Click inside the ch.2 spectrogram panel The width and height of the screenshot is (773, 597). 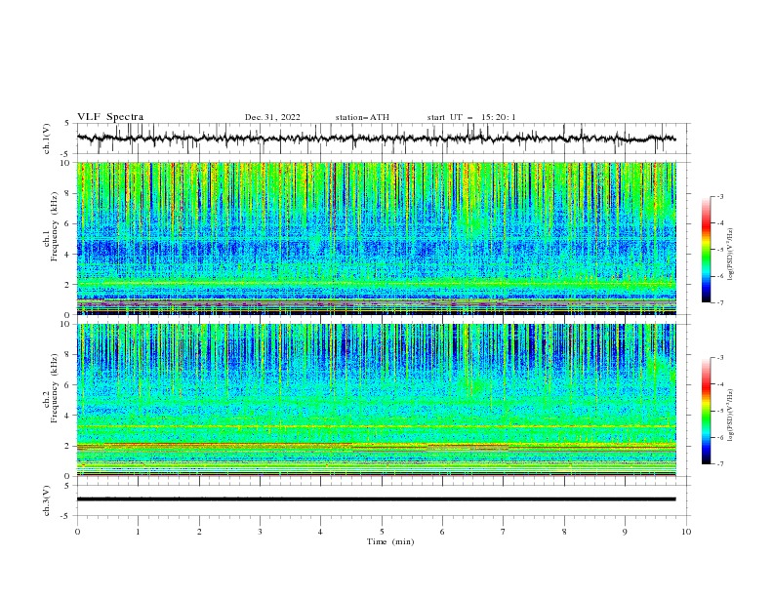pos(376,400)
